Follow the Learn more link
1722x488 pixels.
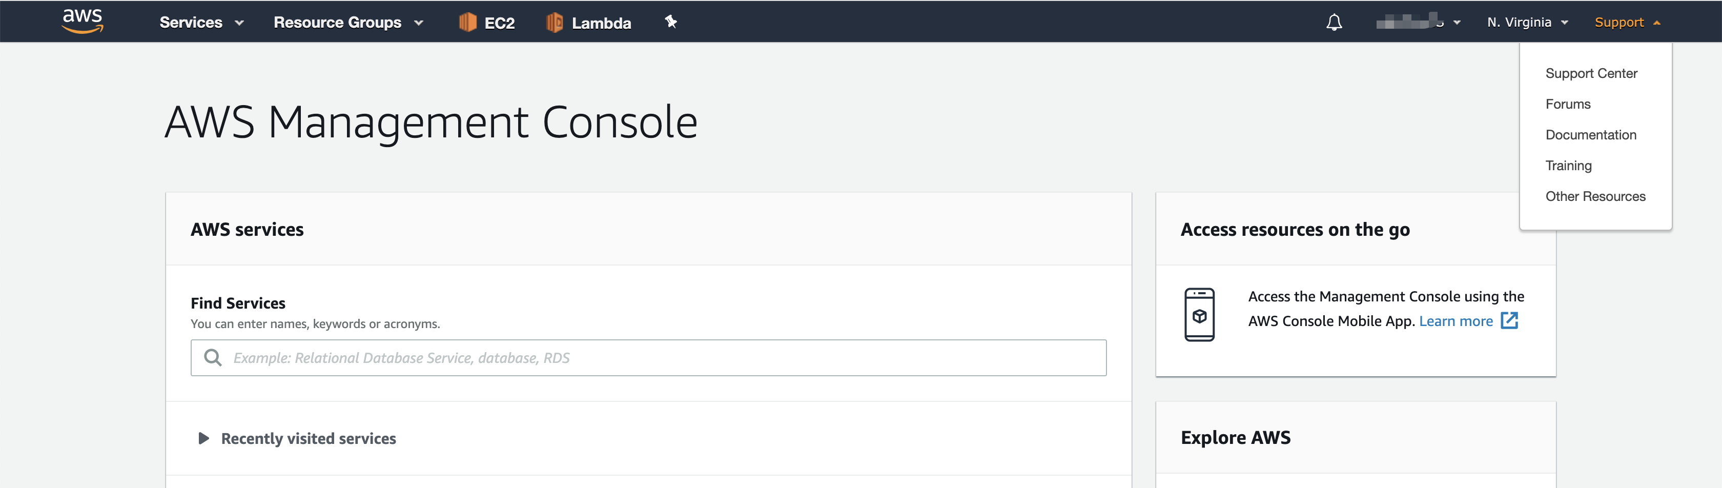1455,321
